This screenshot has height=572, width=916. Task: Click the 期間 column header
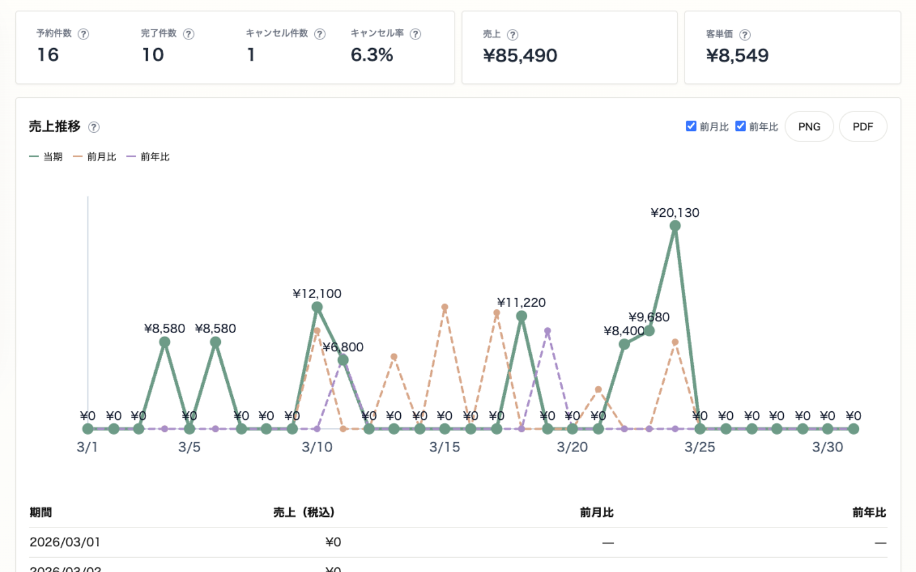41,513
